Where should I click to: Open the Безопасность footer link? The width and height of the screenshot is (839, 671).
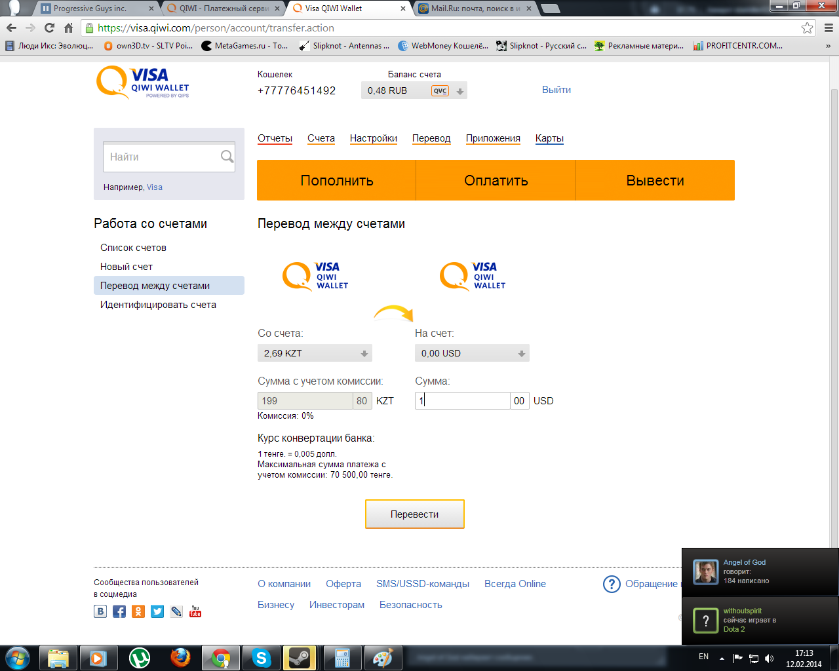point(411,605)
